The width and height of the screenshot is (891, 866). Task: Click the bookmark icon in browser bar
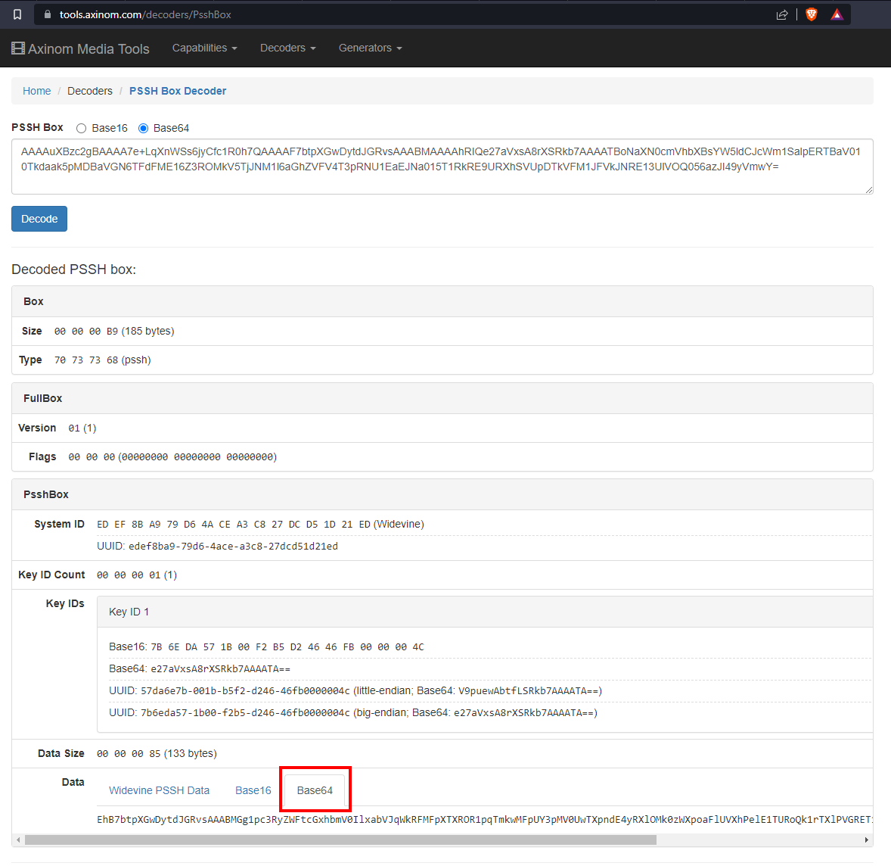(17, 15)
